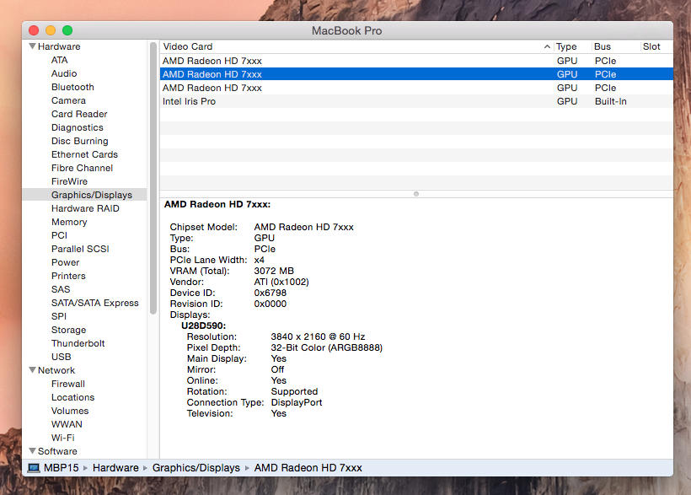Click the MBP15 laptop icon in path bar
Image resolution: width=691 pixels, height=495 pixels.
tap(34, 468)
